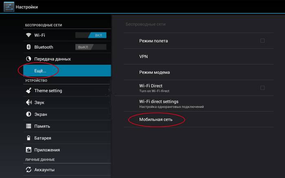
Task: Tap the storage icon next to Память
Action: pyautogui.click(x=28, y=126)
